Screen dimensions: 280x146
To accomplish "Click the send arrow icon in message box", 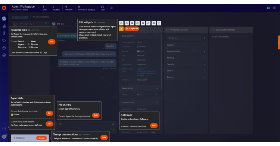I will pyautogui.click(x=113, y=130).
